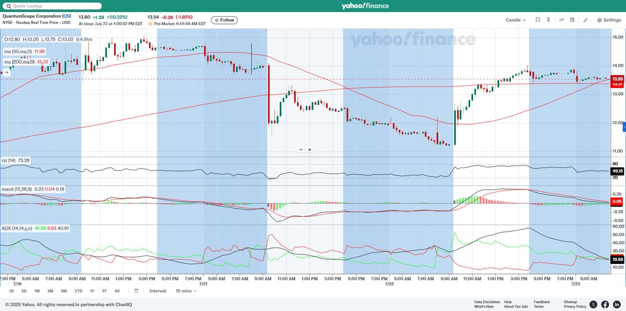Image resolution: width=626 pixels, height=311 pixels.
Task: Click the QuantumScape Corporation (QS) title
Action: (x=37, y=16)
